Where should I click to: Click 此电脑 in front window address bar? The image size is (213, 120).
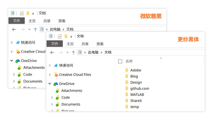click(93, 52)
